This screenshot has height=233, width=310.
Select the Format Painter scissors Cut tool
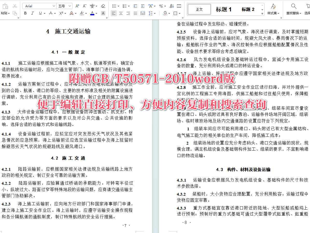pyautogui.click(x=15, y=6)
